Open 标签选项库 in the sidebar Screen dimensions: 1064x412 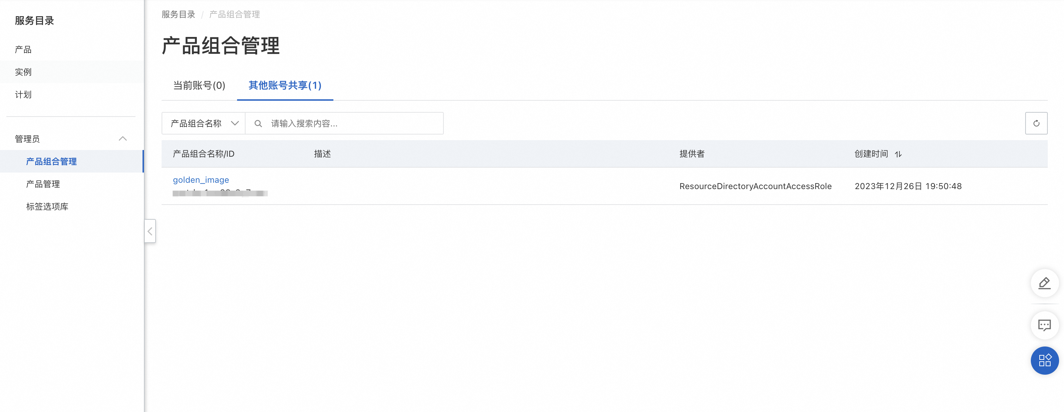pyautogui.click(x=47, y=207)
